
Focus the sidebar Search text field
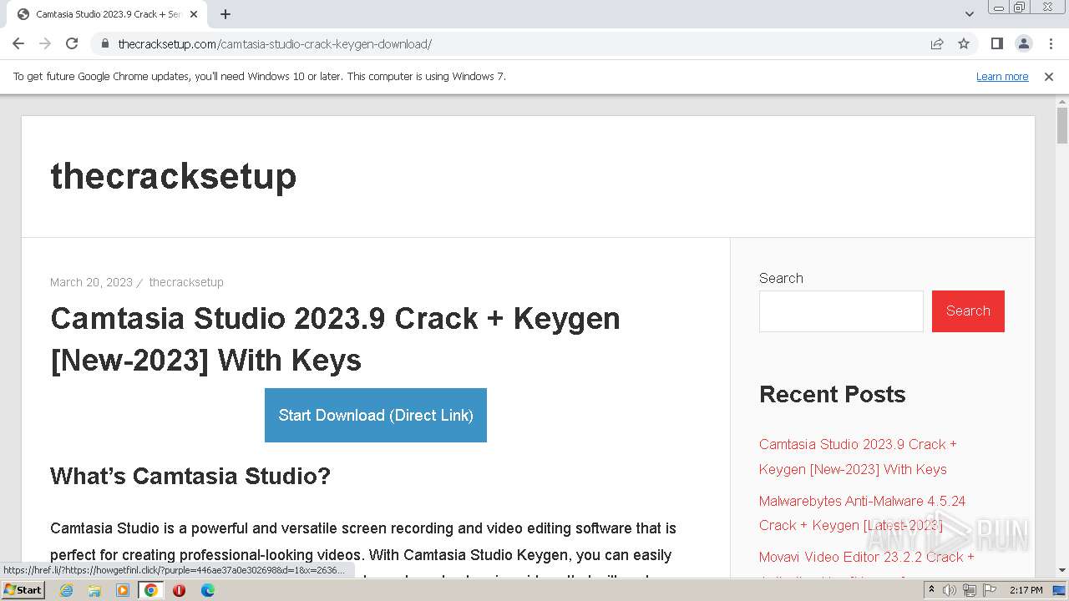(841, 311)
